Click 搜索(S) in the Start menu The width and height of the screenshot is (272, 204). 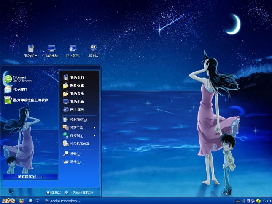[75, 154]
